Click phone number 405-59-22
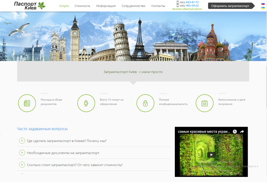Screen dimensions: 267x182 pos(192,5)
